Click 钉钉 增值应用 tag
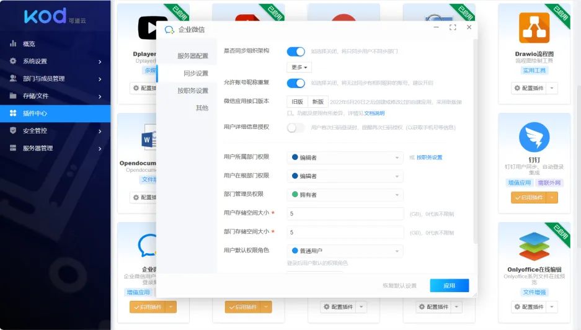 pos(519,183)
